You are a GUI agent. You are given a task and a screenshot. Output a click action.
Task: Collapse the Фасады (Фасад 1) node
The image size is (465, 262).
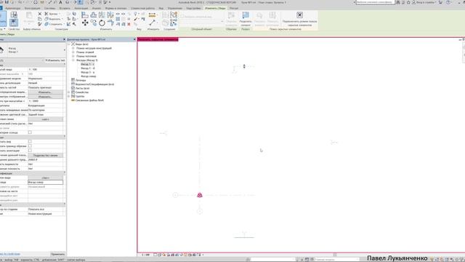(x=73, y=60)
